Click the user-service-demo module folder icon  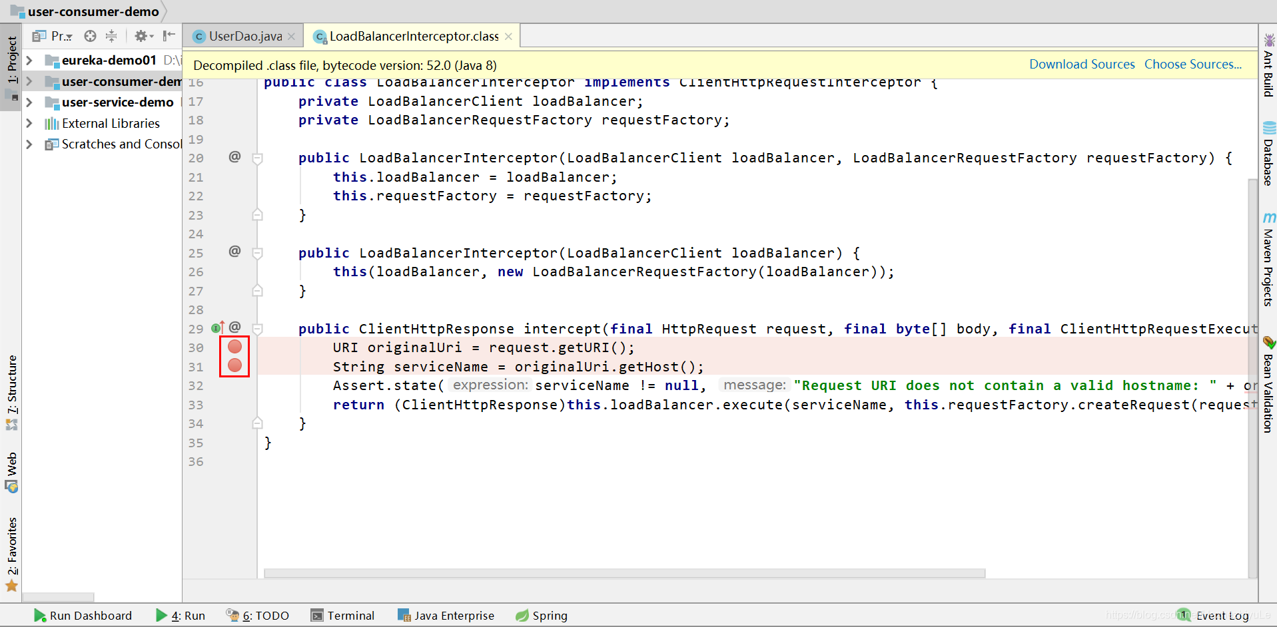click(x=52, y=103)
